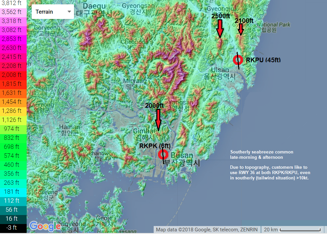The image size is (327, 234).
Task: Select the -3 ft black legend swatch
Action: [x=13, y=227]
